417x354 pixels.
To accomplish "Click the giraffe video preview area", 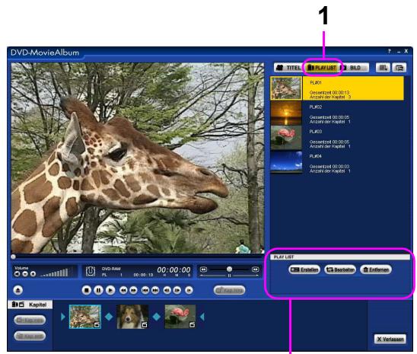I will click(138, 158).
